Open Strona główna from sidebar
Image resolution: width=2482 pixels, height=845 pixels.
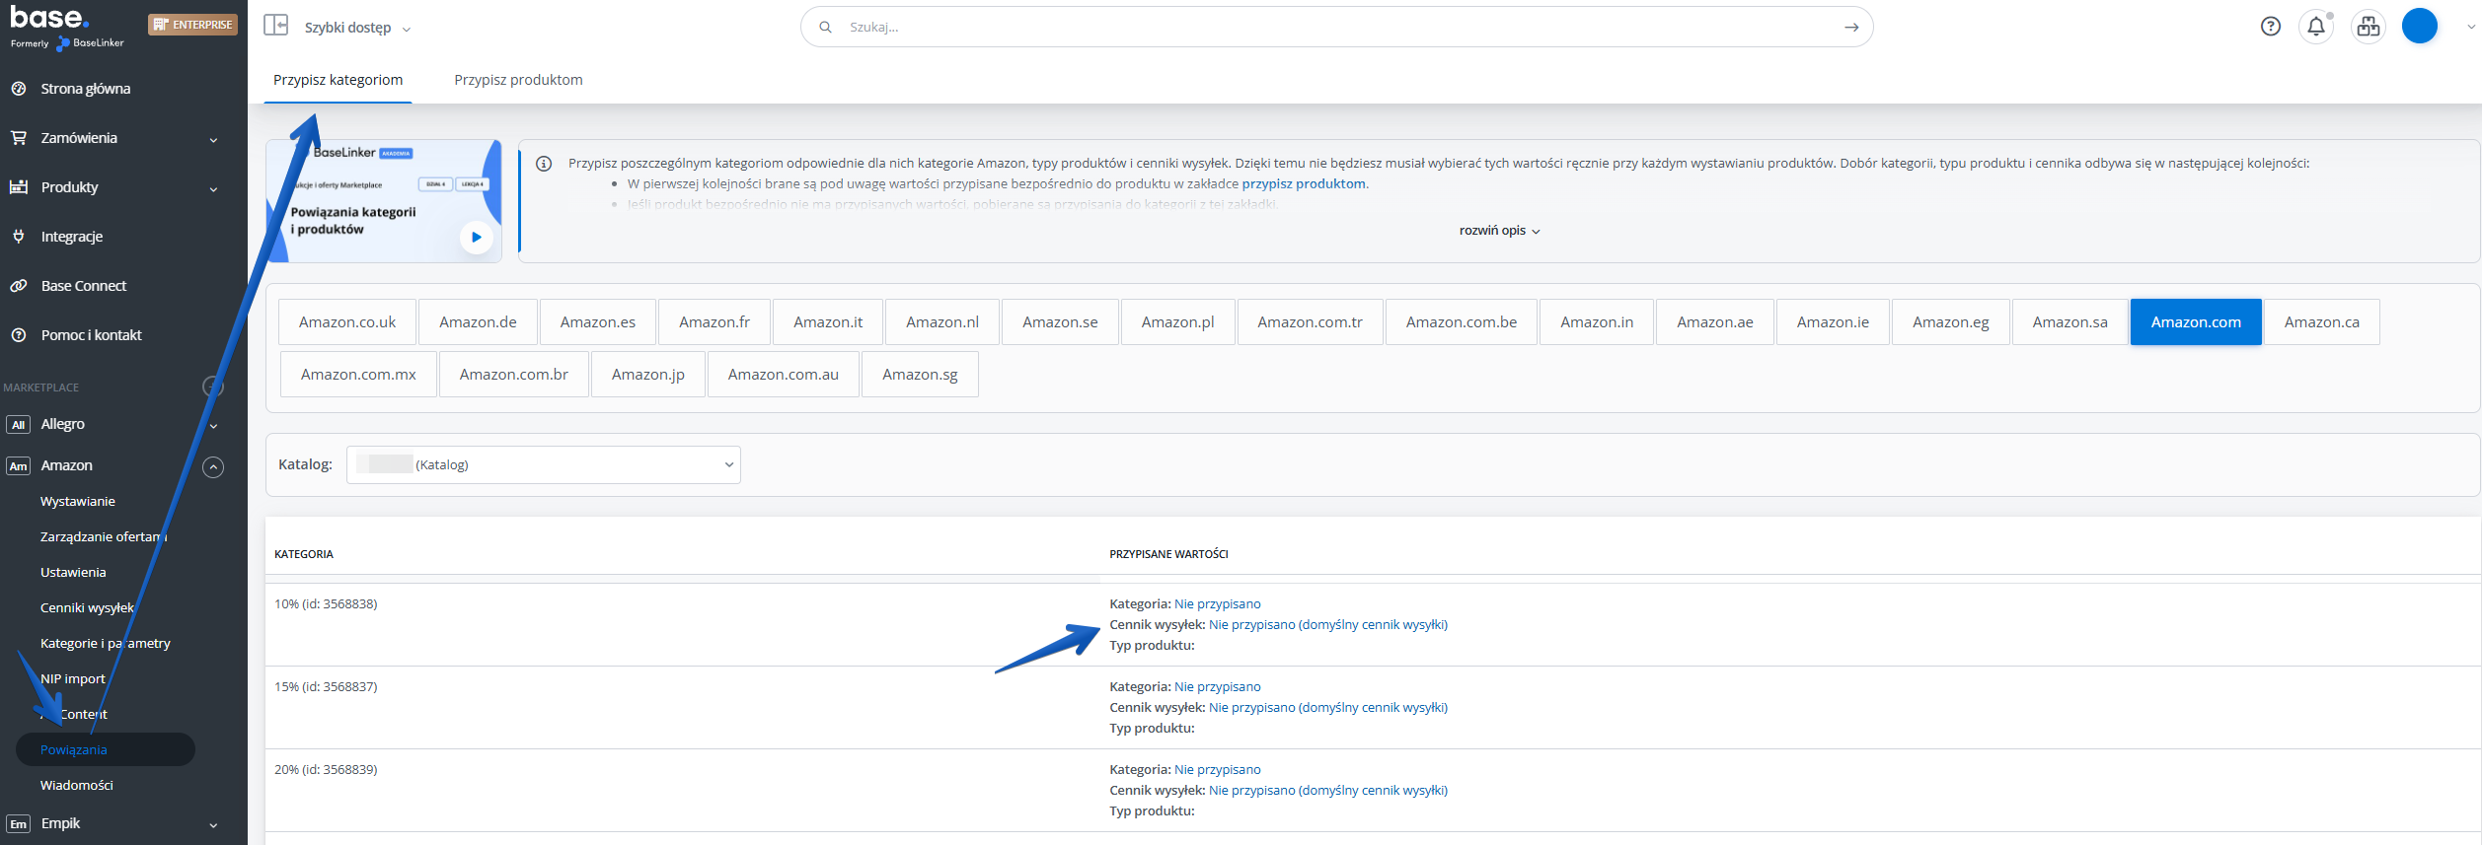point(85,89)
